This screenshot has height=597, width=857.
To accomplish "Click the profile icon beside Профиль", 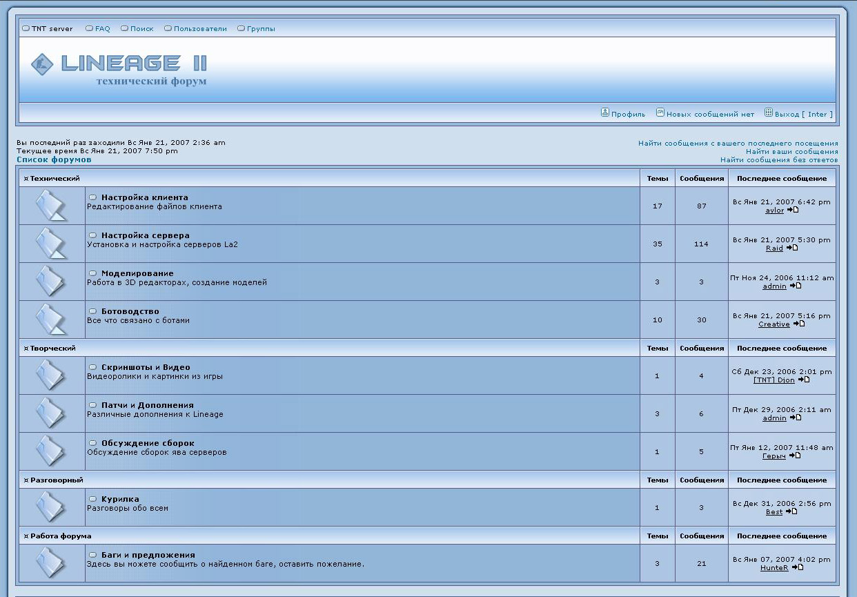I will pos(605,112).
